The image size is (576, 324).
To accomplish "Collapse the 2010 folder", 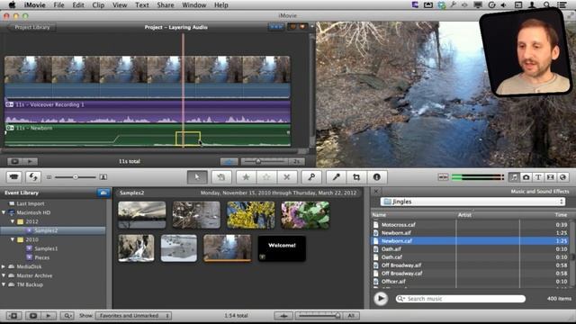I will 13,239.
